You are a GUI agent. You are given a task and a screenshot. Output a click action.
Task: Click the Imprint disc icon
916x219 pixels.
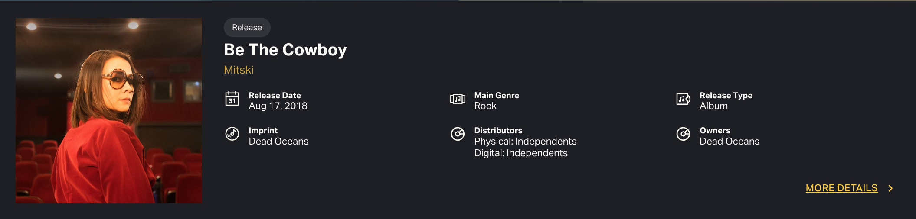[232, 134]
